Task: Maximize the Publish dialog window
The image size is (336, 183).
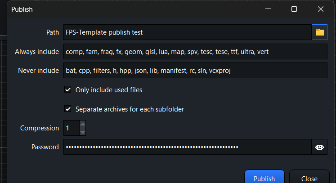Action: point(294,9)
